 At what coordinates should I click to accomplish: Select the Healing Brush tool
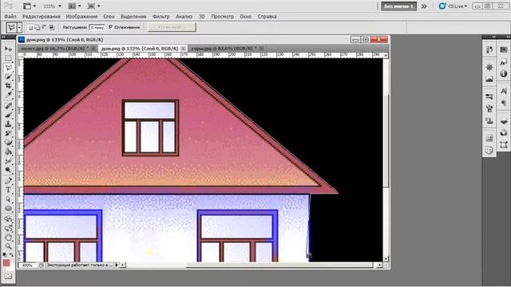9,105
